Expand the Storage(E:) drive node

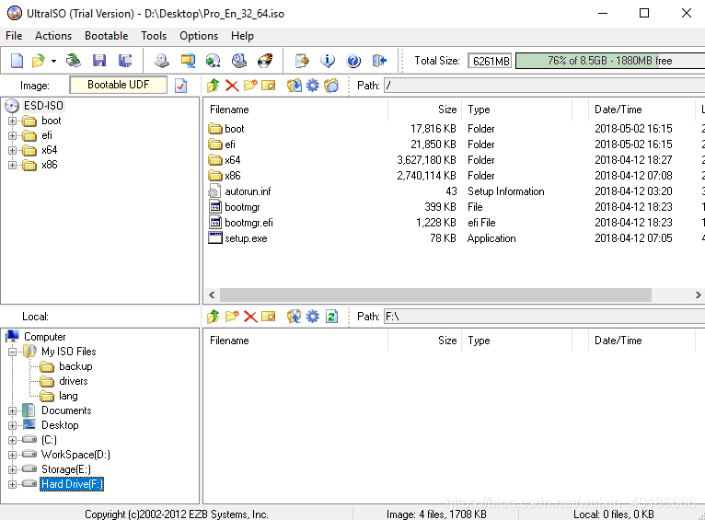point(13,469)
